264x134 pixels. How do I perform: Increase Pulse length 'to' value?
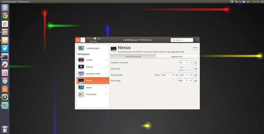tap(191, 75)
